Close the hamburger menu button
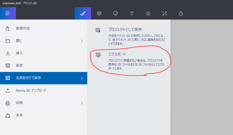This screenshot has height=135, width=233. (x=8, y=13)
